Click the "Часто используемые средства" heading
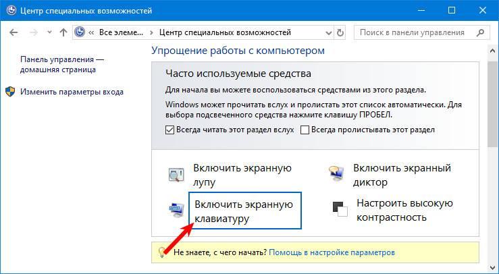 click(x=238, y=74)
